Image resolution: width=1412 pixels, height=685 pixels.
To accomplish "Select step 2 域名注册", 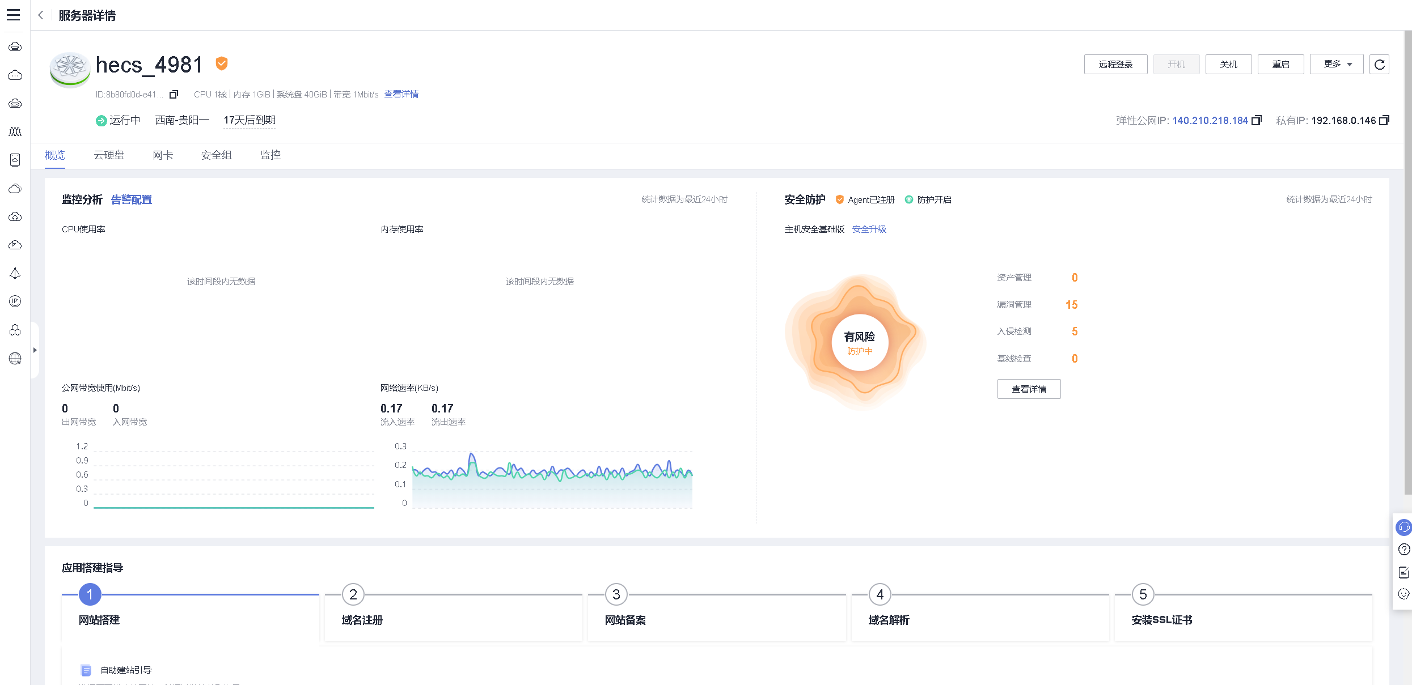I will [x=362, y=620].
